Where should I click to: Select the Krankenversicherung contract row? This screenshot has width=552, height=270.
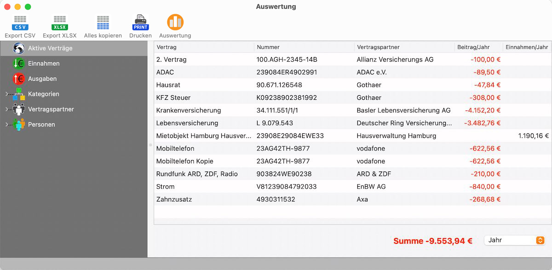[353, 110]
